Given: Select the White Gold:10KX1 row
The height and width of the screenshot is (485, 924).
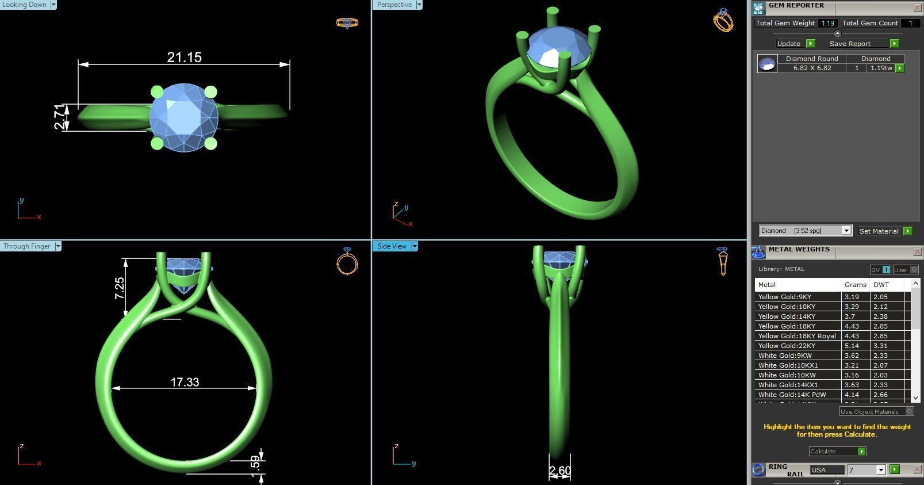Looking at the screenshot, I should point(833,365).
